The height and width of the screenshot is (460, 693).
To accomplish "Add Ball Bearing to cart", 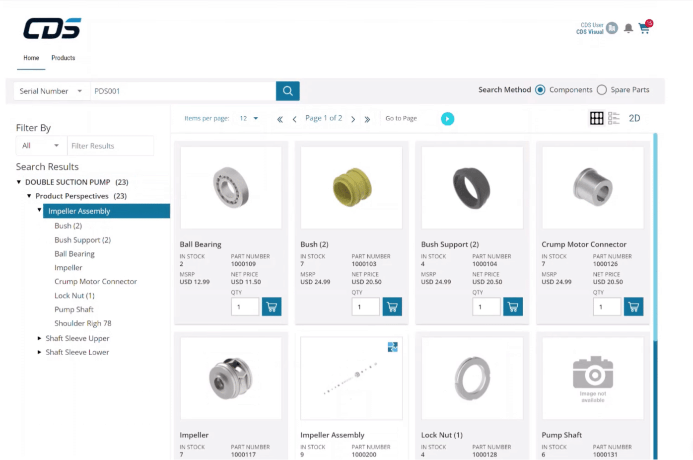I will 272,307.
